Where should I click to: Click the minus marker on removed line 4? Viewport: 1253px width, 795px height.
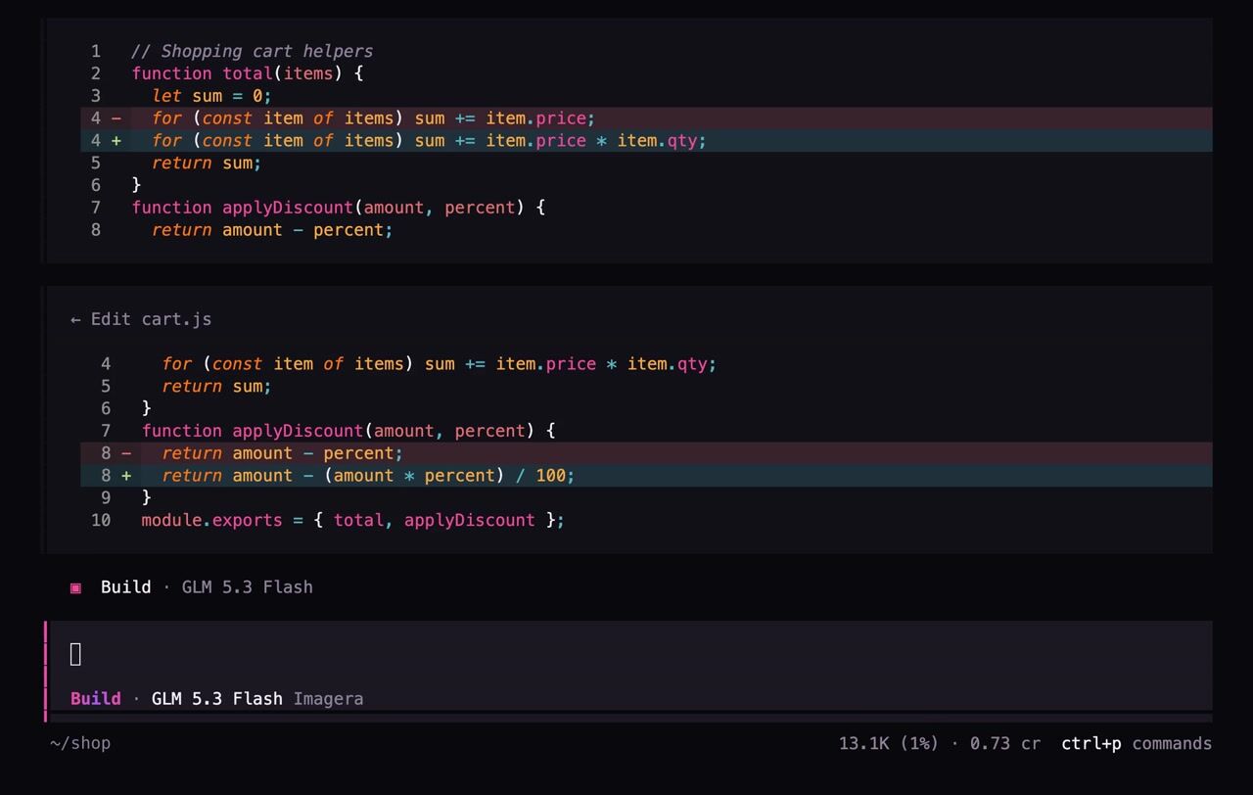tap(116, 118)
